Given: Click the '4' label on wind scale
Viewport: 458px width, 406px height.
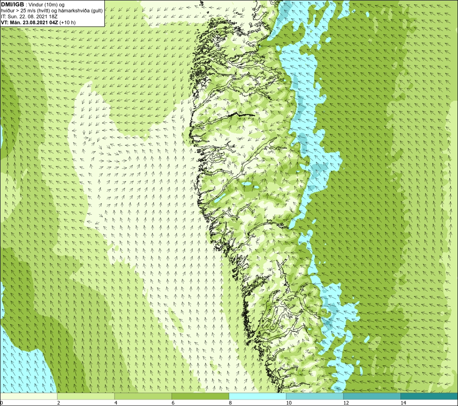Looking at the screenshot, I should 116,403.
